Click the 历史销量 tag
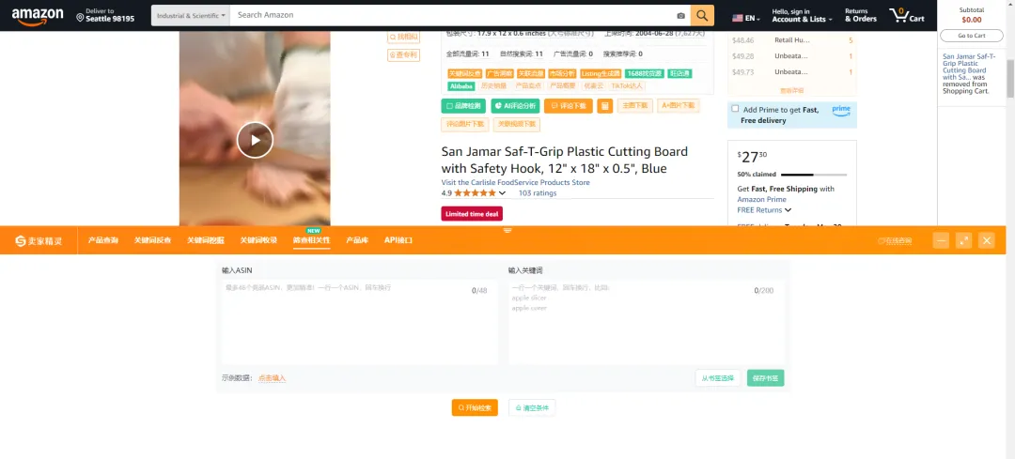Screen dimensions: 1015x459 click(494, 86)
